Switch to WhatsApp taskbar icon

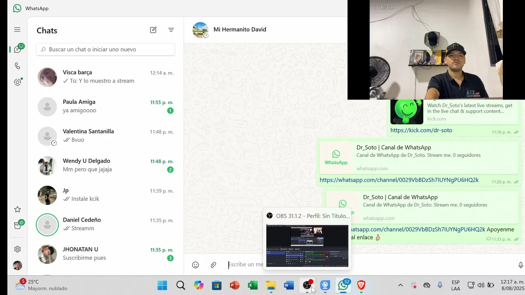tap(343, 285)
